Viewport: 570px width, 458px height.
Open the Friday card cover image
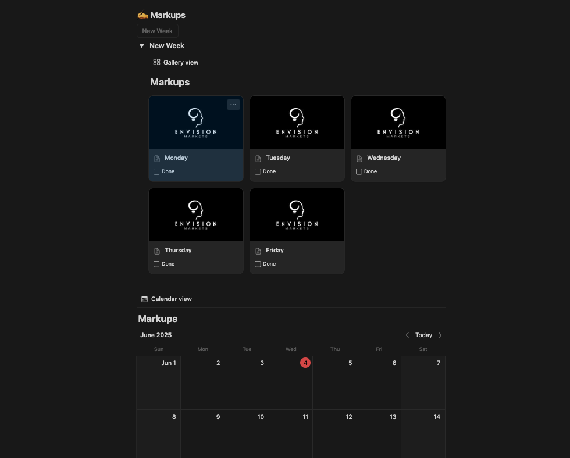297,214
